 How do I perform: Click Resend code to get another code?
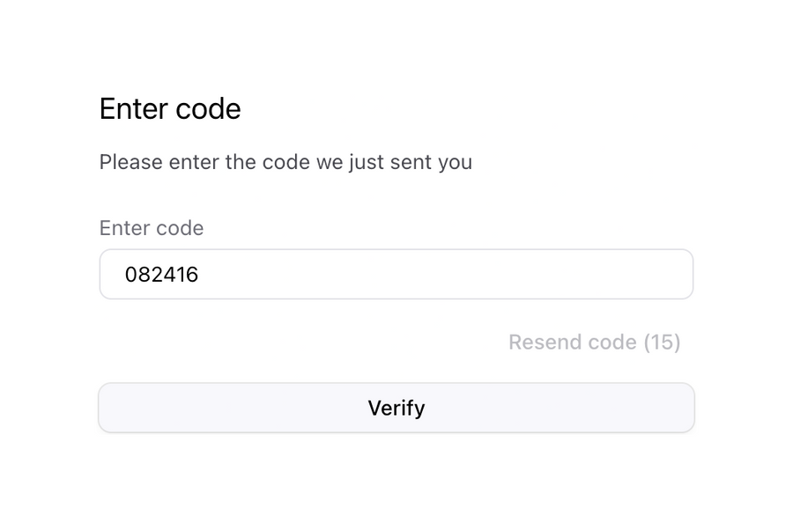[595, 343]
